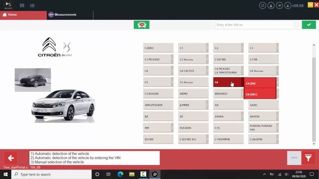Open File Explorer from the taskbar

point(132,175)
